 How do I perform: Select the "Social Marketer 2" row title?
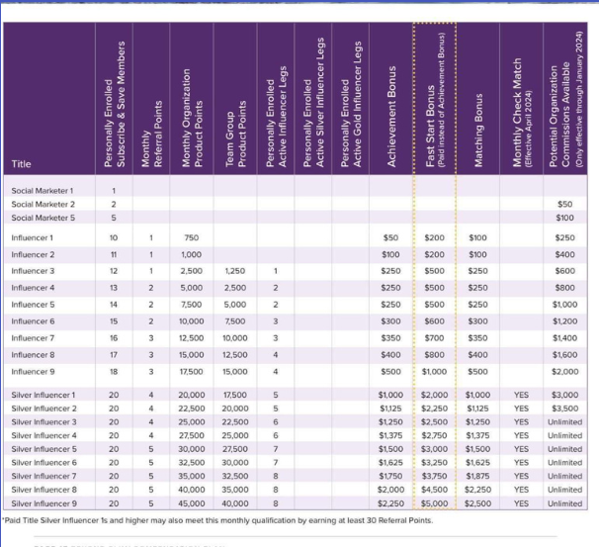pos(43,204)
